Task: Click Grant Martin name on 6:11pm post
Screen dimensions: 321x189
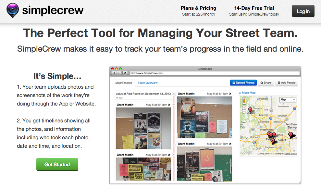Action: coord(125,105)
